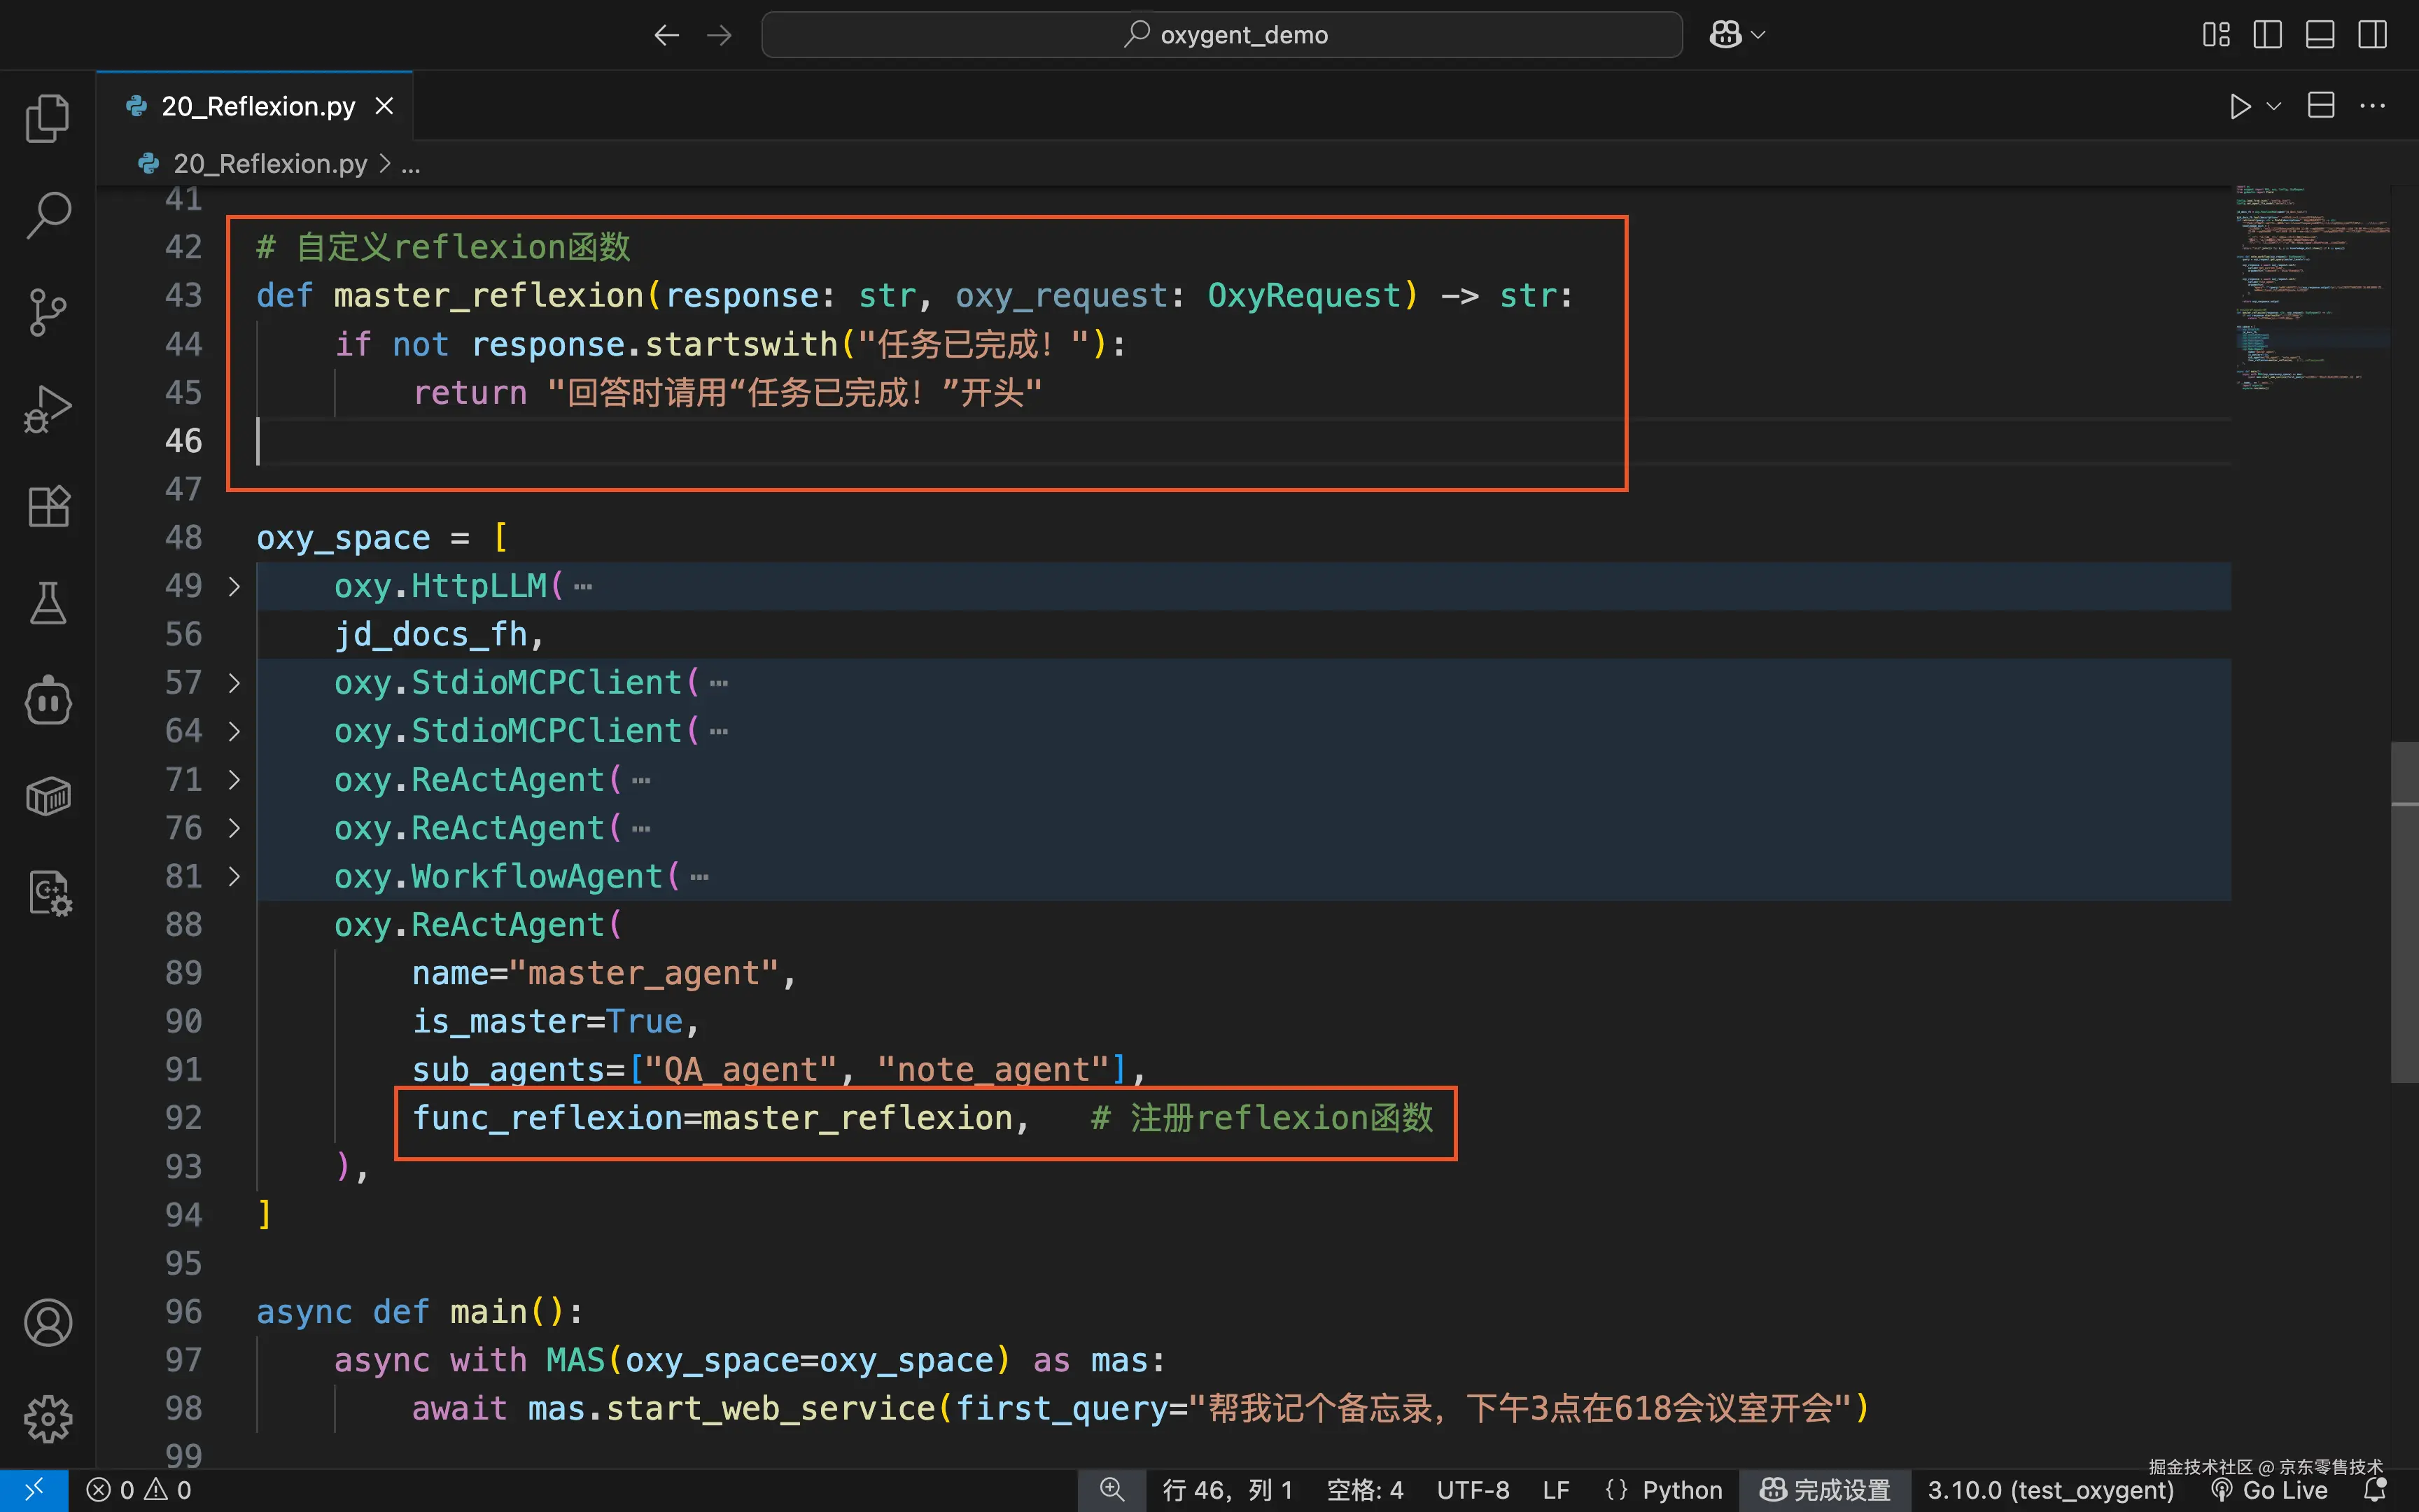Start Go Live server
Screen dimensions: 2419x1512
click(2269, 1490)
